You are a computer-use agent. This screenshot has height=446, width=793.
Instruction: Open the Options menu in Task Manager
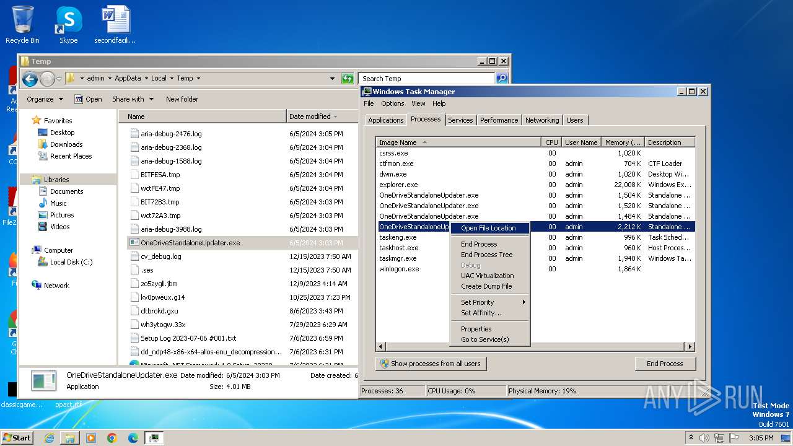pos(392,103)
